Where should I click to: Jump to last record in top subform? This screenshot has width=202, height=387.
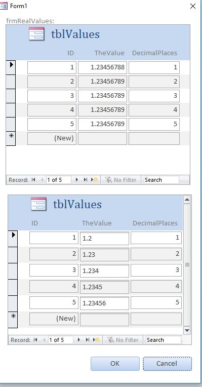tap(86, 180)
